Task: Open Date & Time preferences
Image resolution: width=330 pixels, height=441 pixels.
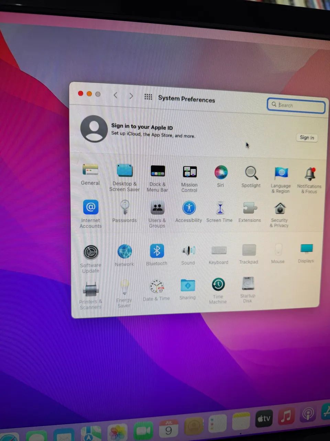Action: click(156, 290)
